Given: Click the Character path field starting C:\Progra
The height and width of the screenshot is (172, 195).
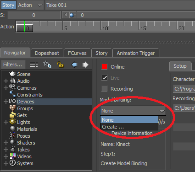Looking at the screenshot, I should [x=184, y=89].
